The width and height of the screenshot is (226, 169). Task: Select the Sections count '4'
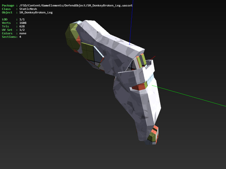(20, 37)
